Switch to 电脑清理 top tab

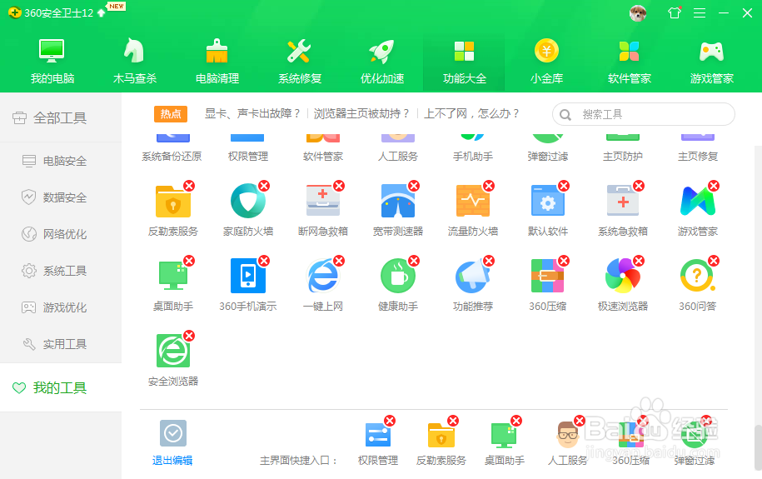coord(217,62)
